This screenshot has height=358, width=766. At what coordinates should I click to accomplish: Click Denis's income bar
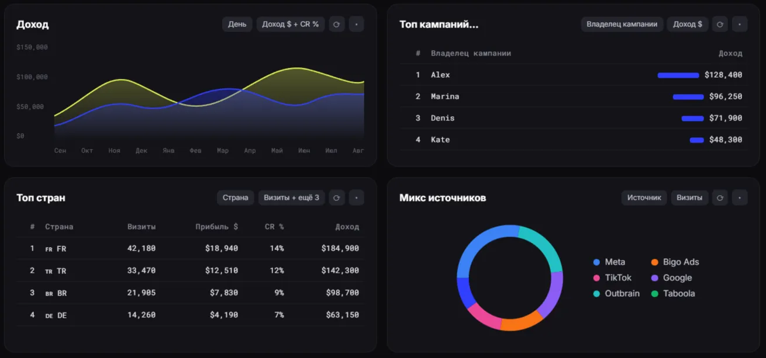(692, 119)
